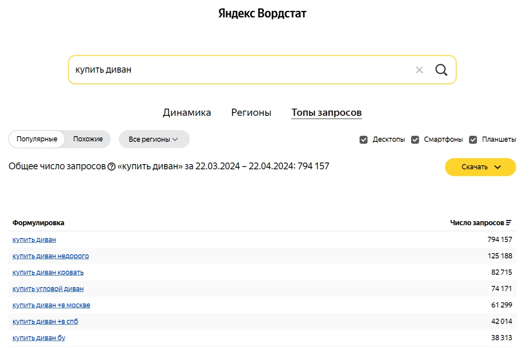The height and width of the screenshot is (347, 524).
Task: Select the 38 313 request count
Action: [x=502, y=338]
